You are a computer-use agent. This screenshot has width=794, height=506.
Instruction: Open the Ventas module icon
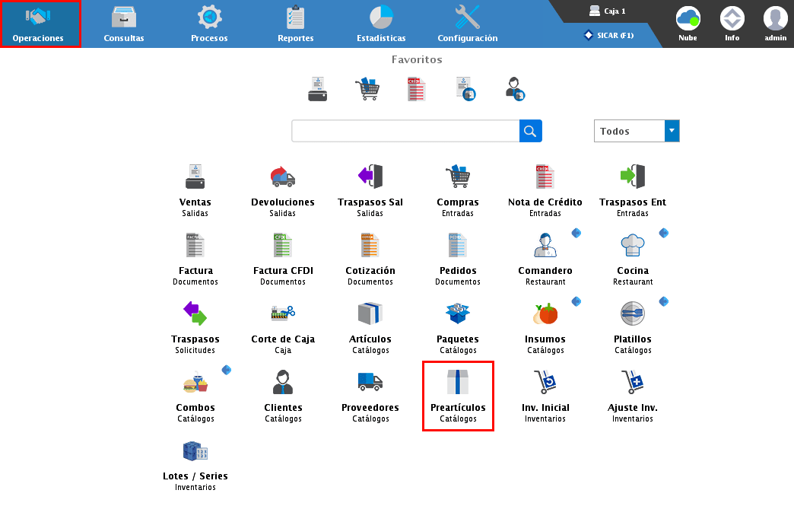coord(195,178)
